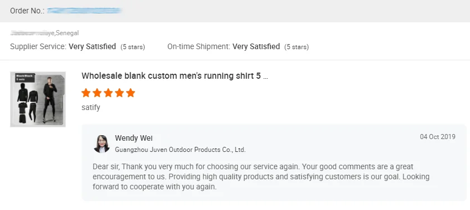Click the blurred order number
The height and width of the screenshot is (210, 470).
[x=85, y=11]
